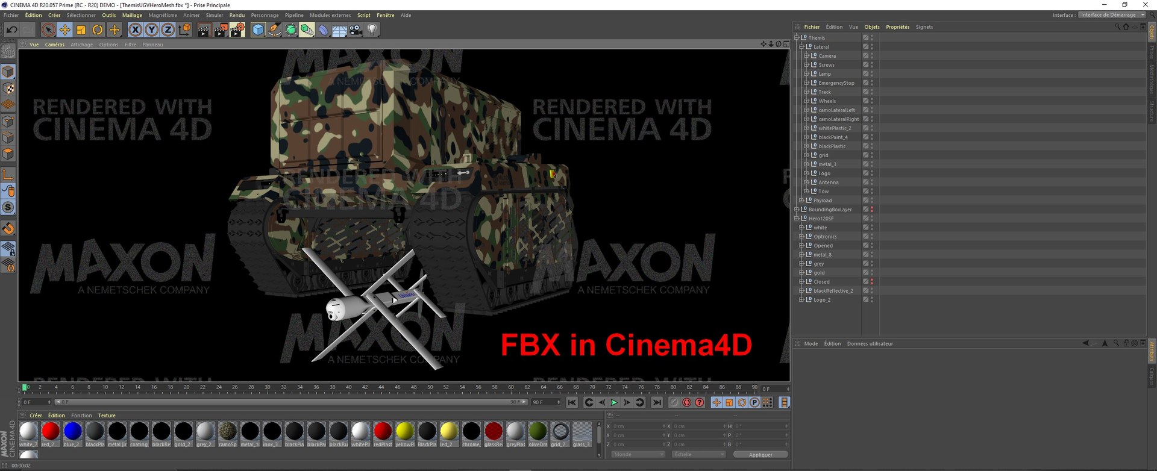This screenshot has height=471, width=1157.
Task: Collapse the Themis object tree
Action: click(797, 37)
